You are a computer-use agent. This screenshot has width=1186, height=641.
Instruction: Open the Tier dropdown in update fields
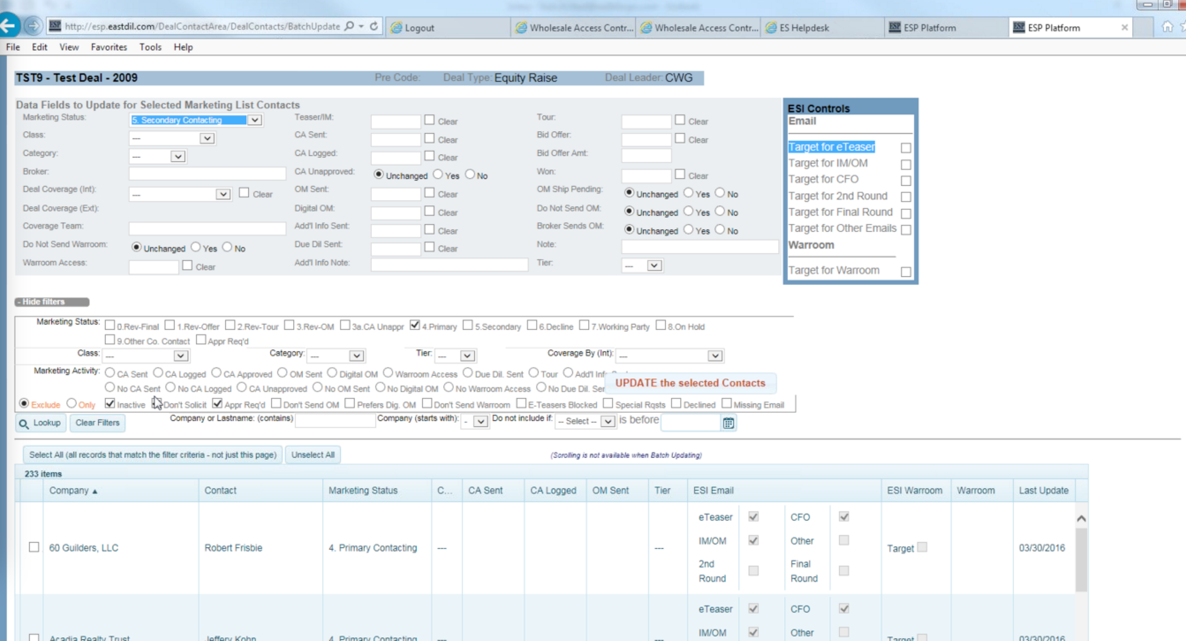pos(654,266)
